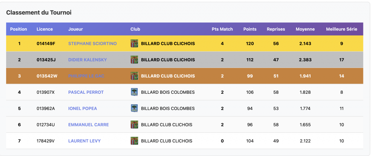This screenshot has height=156, width=371.
Task: Open DIDIER KALENSKY player link
Action: point(87,60)
